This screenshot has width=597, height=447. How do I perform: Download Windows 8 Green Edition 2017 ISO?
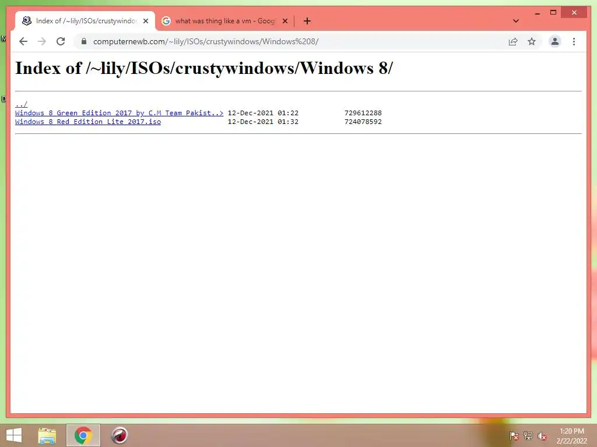(119, 113)
